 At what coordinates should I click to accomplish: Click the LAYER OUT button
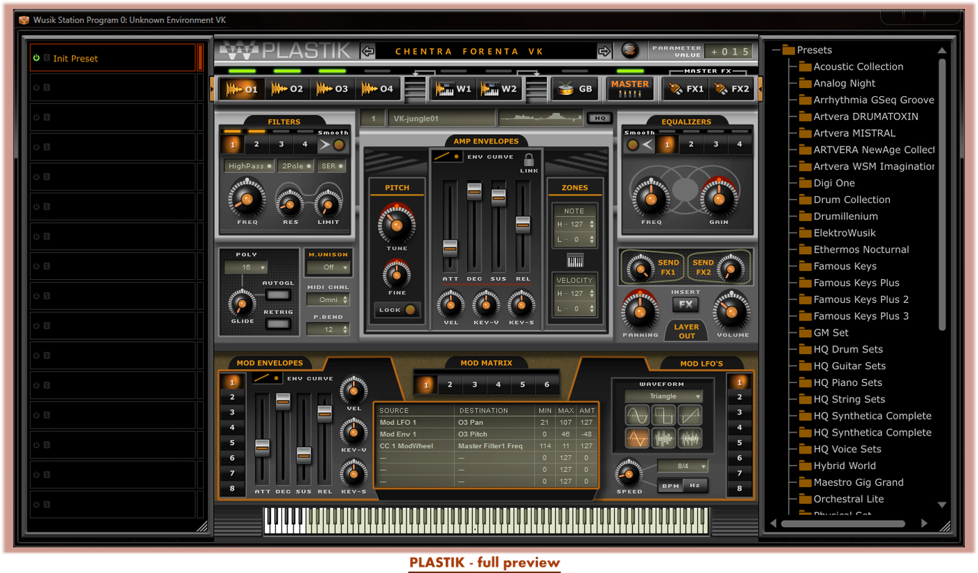(687, 331)
